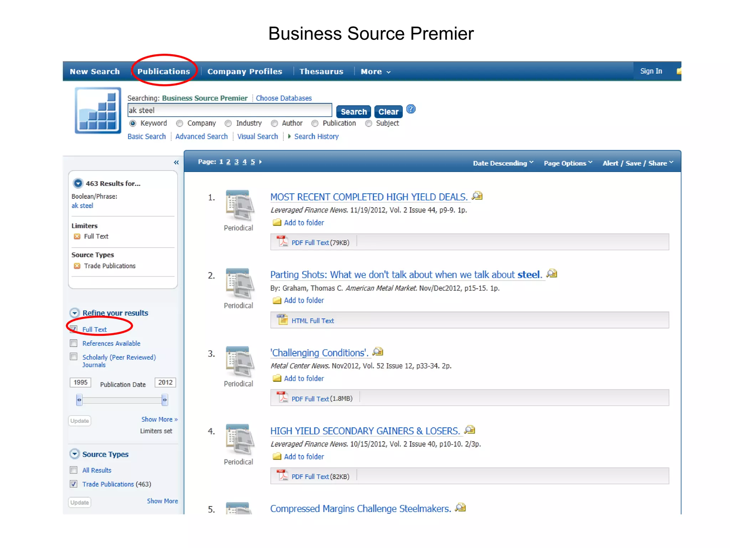Select the Author radio button
The height and width of the screenshot is (548, 730).
point(274,123)
